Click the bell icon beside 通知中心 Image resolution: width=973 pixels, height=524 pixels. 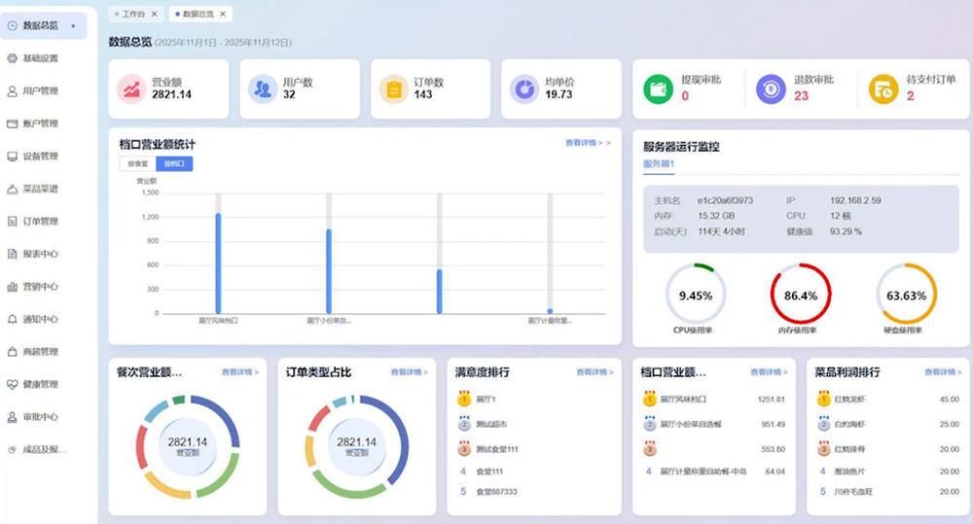[x=12, y=320]
